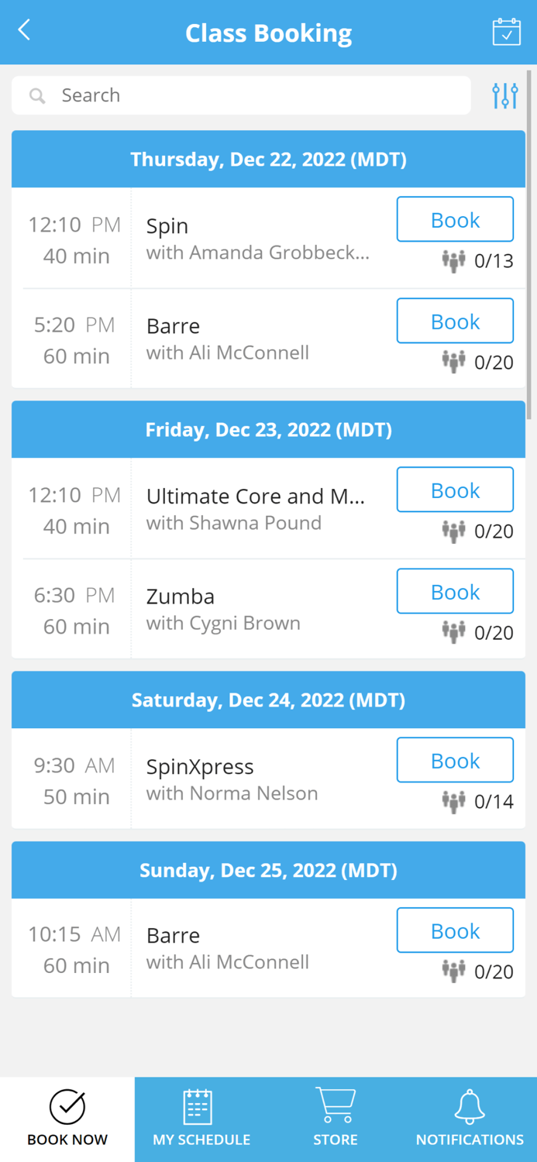Select the My Schedule notepad icon
Screen dimensions: 537x1162
pos(200,1109)
